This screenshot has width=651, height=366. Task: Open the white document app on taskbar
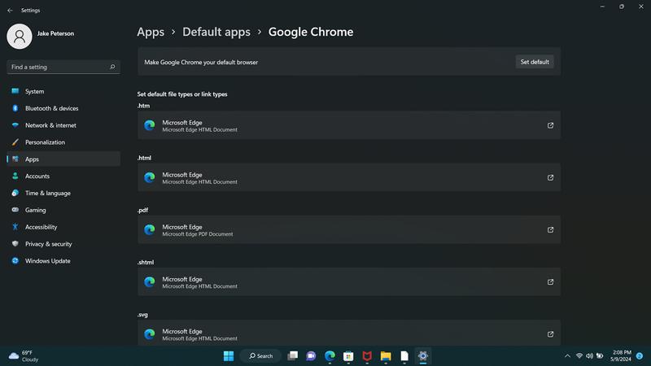[x=404, y=356]
